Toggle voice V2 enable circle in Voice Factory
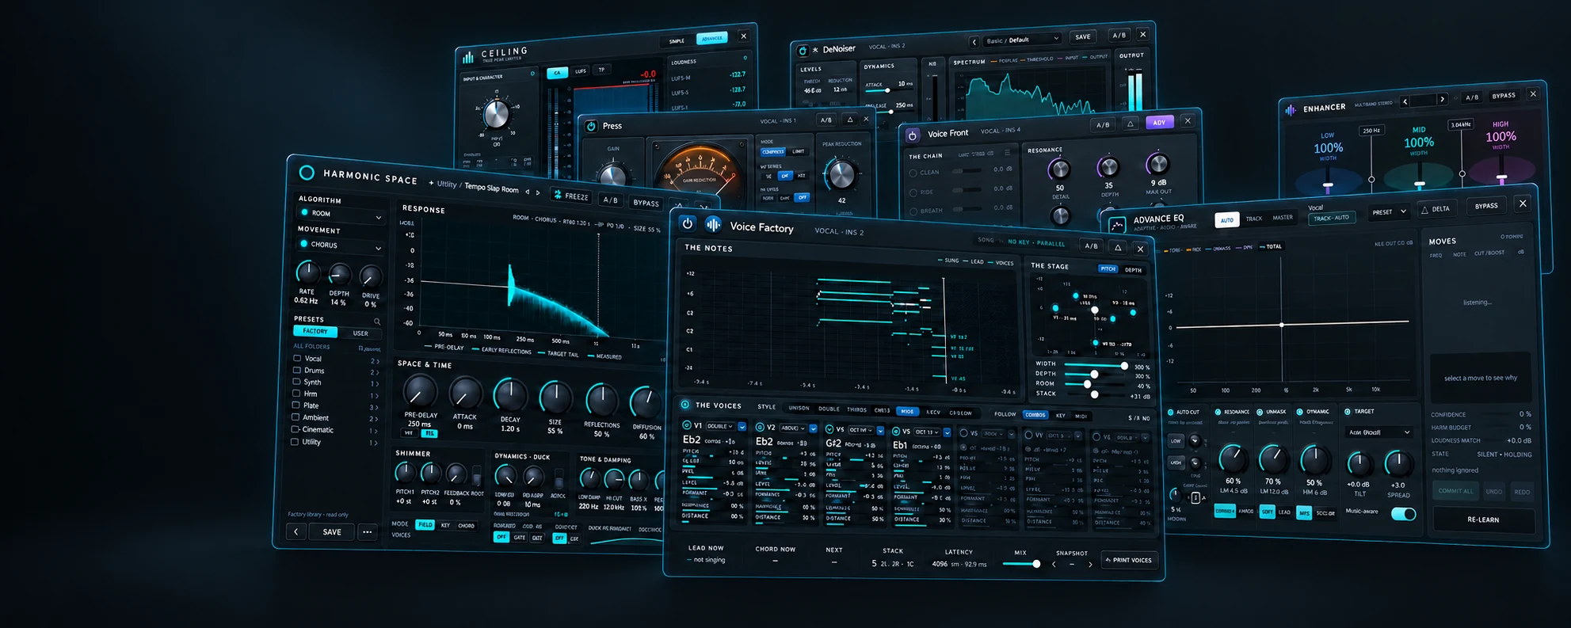The height and width of the screenshot is (628, 1571). pyautogui.click(x=759, y=427)
